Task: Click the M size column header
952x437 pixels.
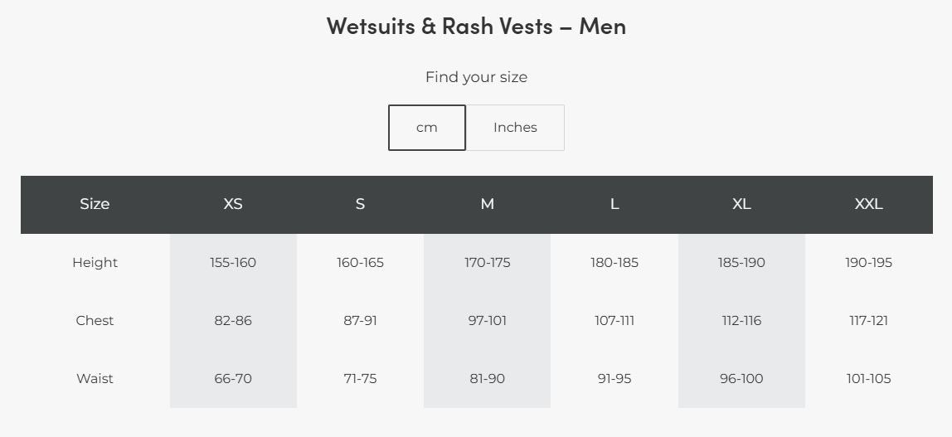Action: point(487,204)
